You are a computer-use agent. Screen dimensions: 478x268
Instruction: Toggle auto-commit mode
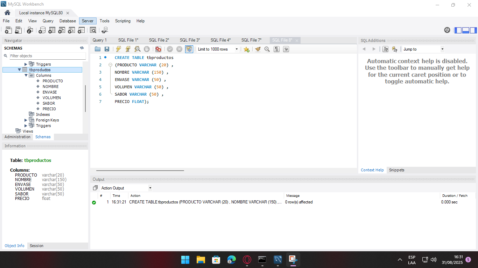(x=189, y=49)
